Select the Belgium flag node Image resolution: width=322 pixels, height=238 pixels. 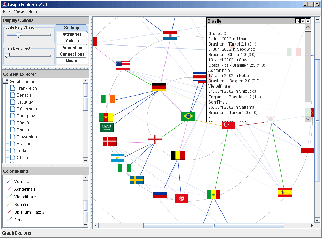tap(177, 155)
